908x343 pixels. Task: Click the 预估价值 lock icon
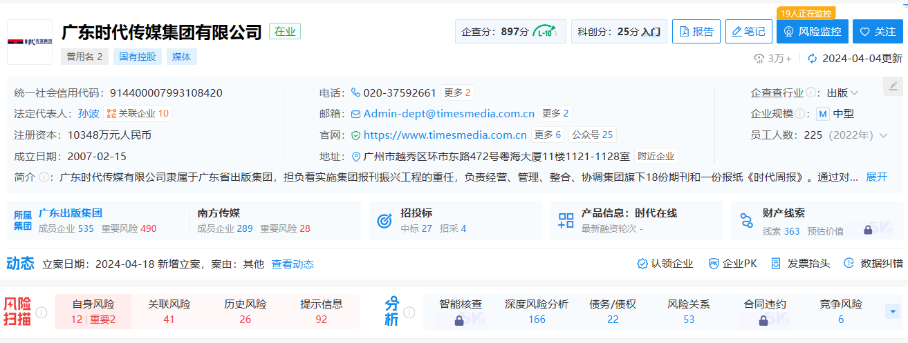click(868, 231)
